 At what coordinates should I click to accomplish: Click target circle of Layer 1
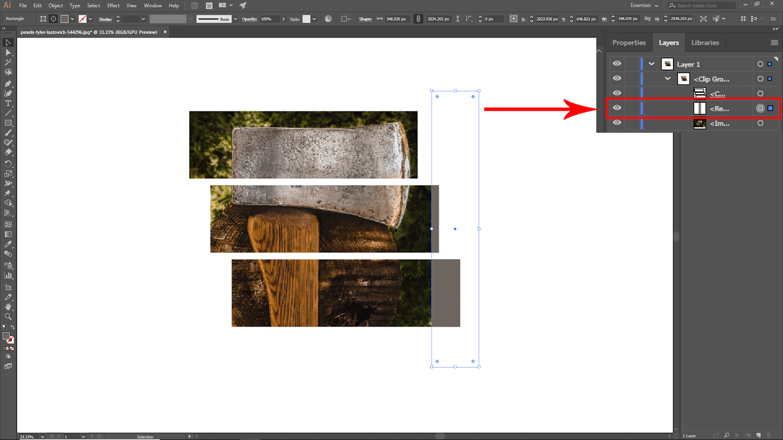(760, 64)
